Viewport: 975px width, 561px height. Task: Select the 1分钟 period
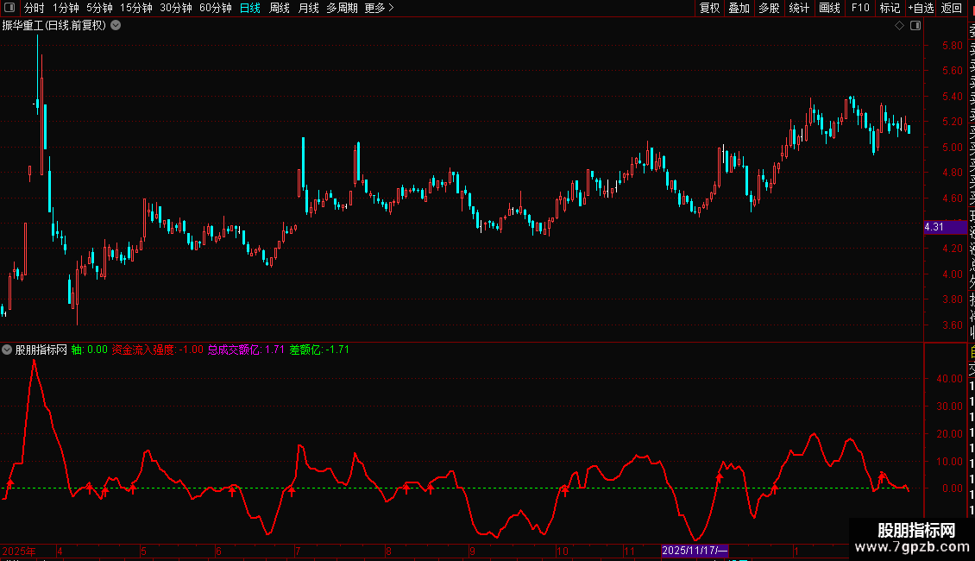(66, 8)
